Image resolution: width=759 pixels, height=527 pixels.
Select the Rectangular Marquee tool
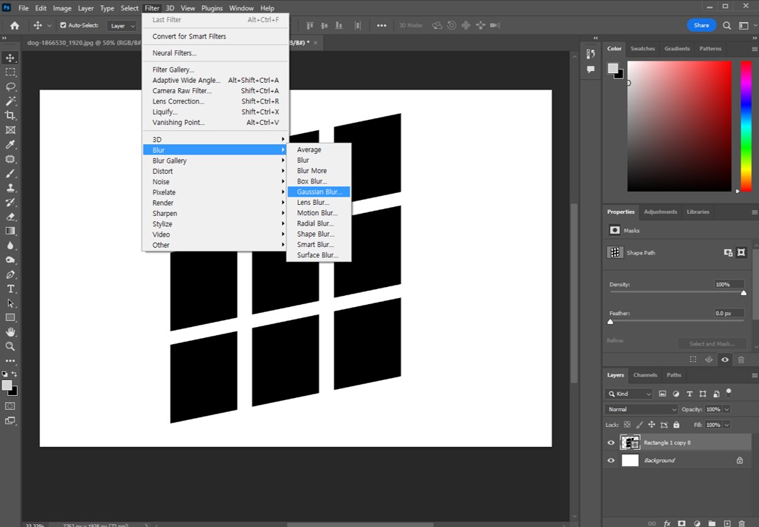[x=10, y=72]
